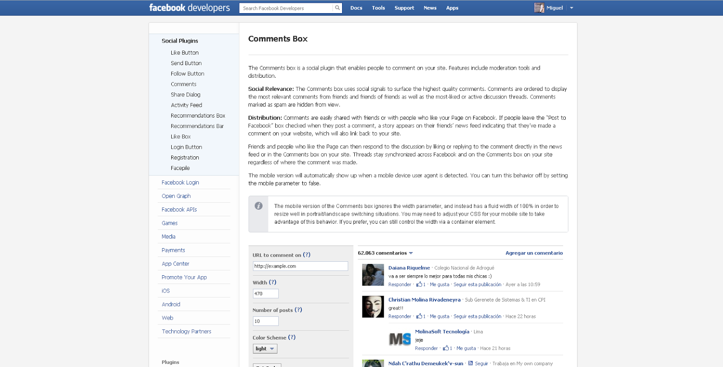
Task: Select Send Button in sidebar
Action: (x=186, y=63)
